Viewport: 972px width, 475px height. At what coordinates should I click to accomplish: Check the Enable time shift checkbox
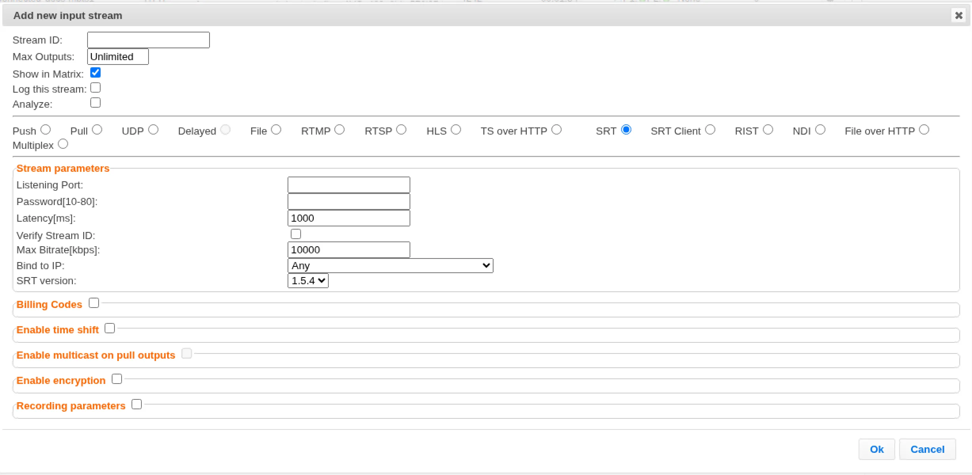(x=110, y=328)
